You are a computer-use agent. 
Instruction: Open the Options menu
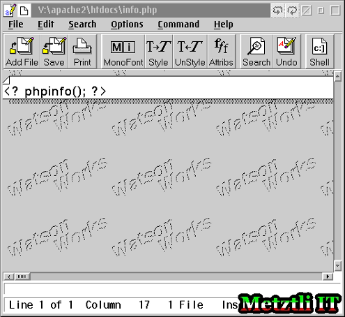(x=127, y=24)
